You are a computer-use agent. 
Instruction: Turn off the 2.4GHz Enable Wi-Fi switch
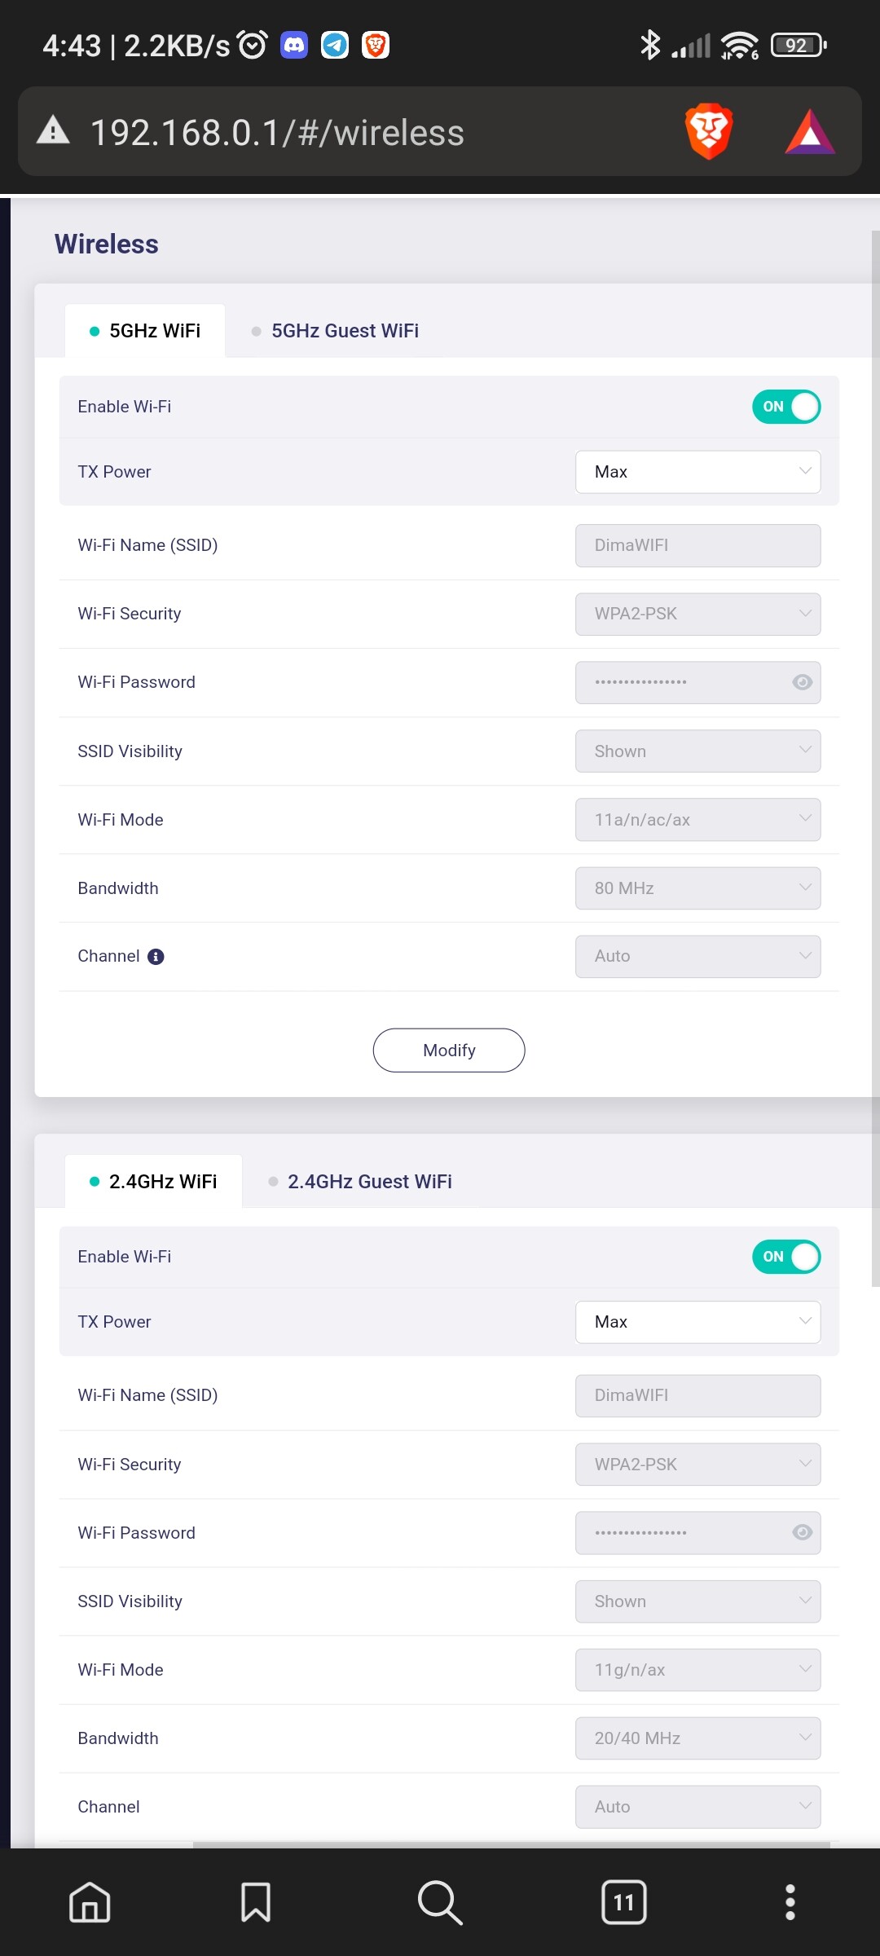pos(785,1257)
